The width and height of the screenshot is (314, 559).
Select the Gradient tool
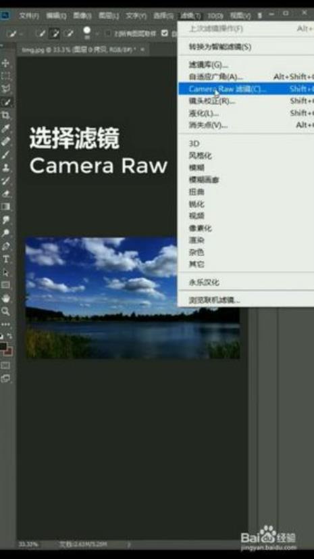(5, 207)
